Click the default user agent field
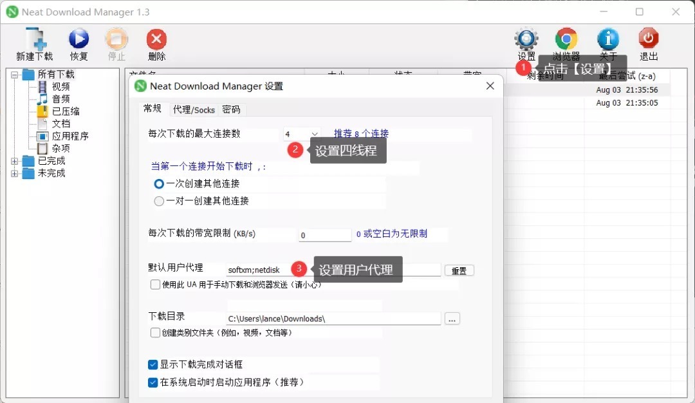This screenshot has height=403, width=695. coord(333,270)
